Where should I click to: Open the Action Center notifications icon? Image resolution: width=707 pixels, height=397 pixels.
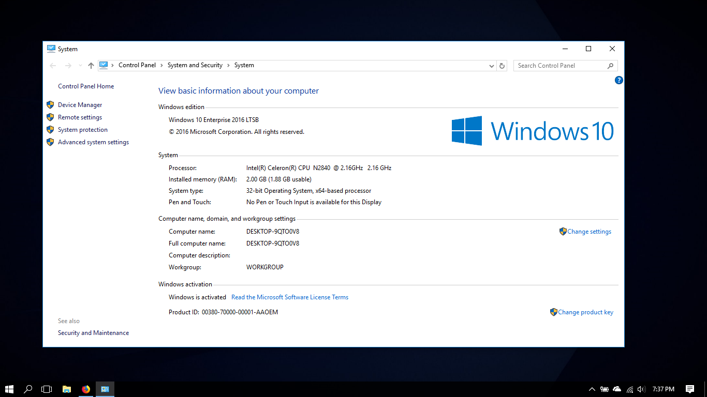(690, 389)
